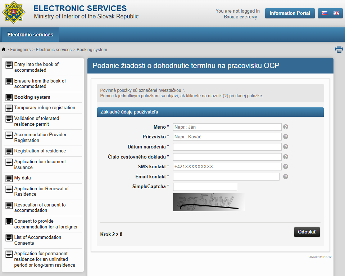Click the captcha image

[209, 202]
